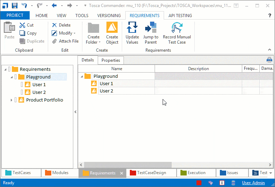Switch to the TOOLS ribbon tab
Viewport: 275px width, 187px height.
[82, 16]
